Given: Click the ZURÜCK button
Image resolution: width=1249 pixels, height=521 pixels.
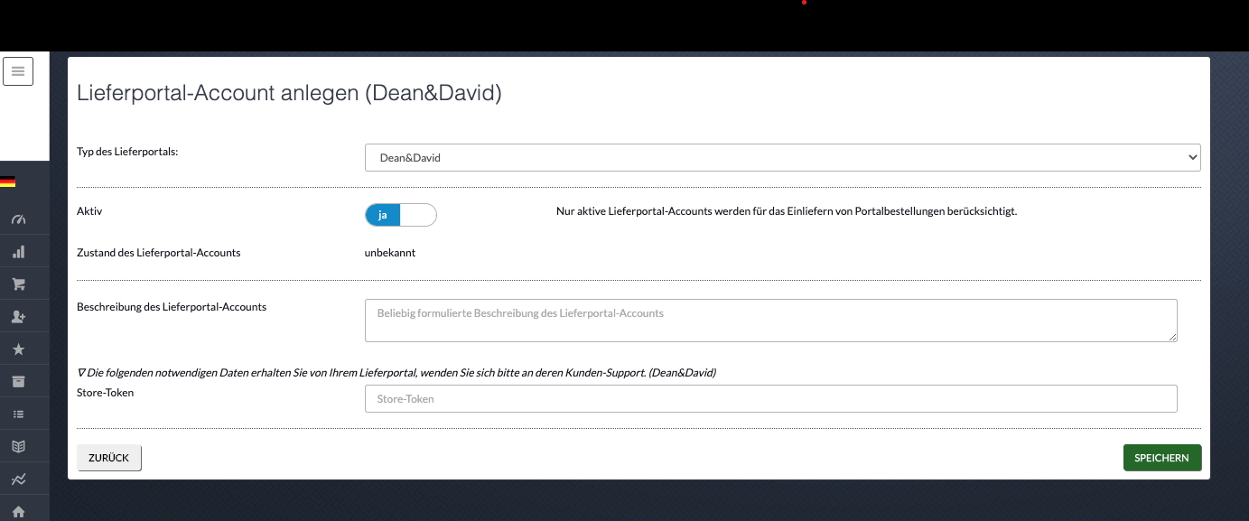Looking at the screenshot, I should tap(109, 458).
